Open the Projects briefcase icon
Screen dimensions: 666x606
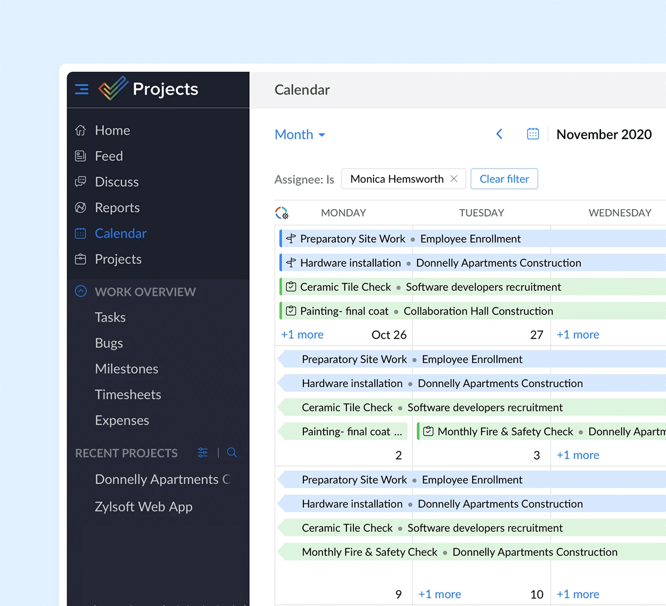coord(80,259)
